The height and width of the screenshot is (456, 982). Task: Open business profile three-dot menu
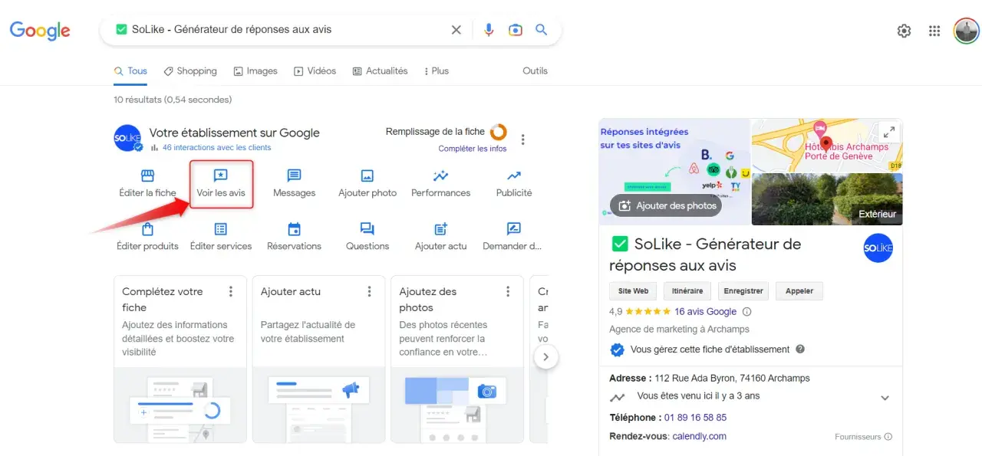click(x=523, y=139)
